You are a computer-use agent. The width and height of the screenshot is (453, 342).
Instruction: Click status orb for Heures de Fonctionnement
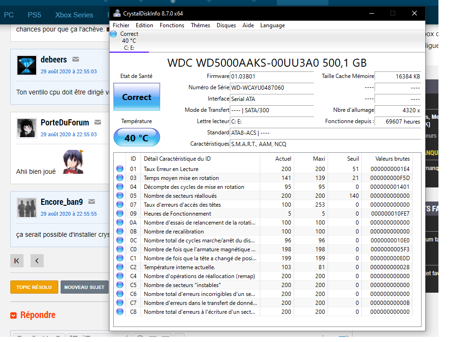pos(120,213)
